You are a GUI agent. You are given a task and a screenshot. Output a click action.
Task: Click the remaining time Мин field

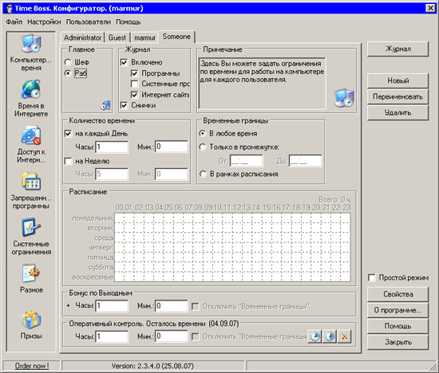(x=172, y=336)
